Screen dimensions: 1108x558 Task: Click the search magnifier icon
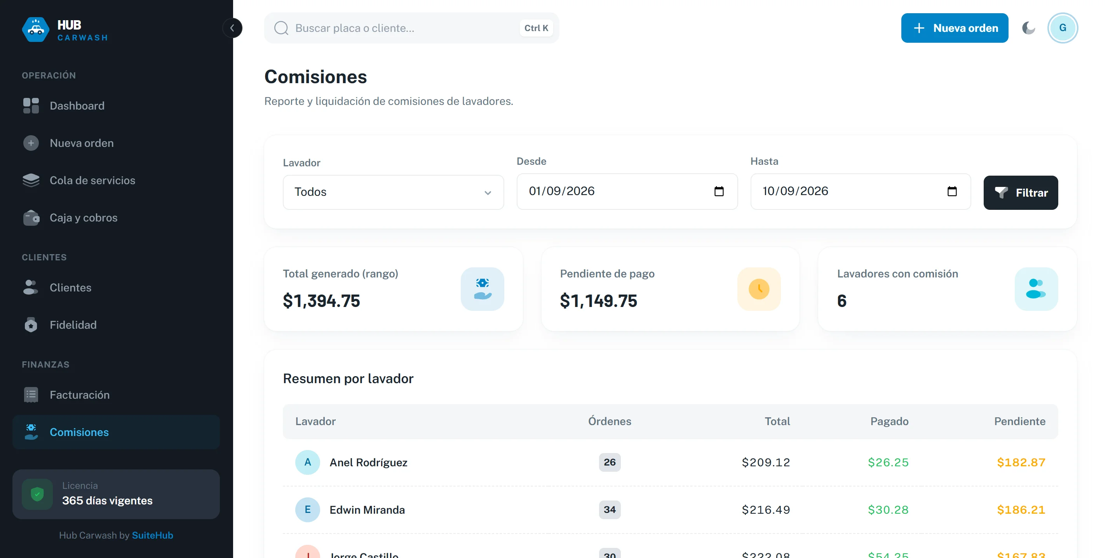pyautogui.click(x=281, y=28)
